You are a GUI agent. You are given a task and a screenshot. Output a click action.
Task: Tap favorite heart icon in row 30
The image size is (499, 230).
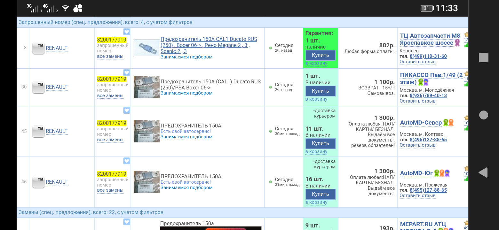127,73
